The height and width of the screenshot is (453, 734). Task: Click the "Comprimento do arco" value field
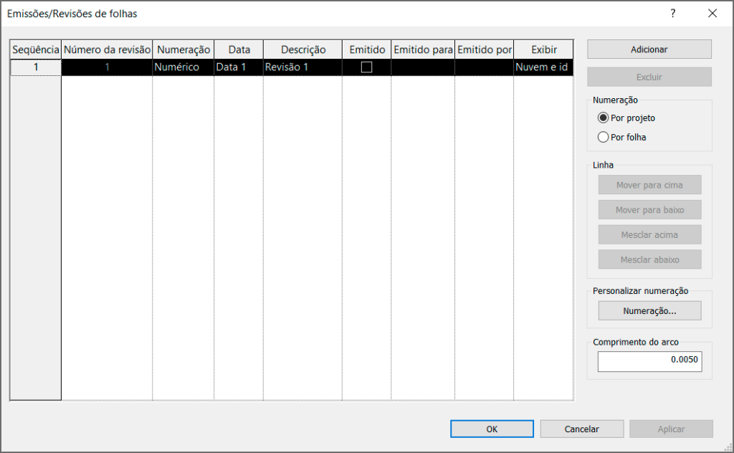point(649,361)
